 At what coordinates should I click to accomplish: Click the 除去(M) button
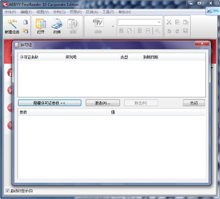(x=141, y=103)
